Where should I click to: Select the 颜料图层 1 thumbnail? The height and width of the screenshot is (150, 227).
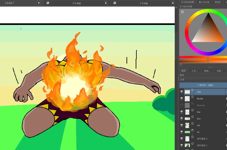point(187,145)
